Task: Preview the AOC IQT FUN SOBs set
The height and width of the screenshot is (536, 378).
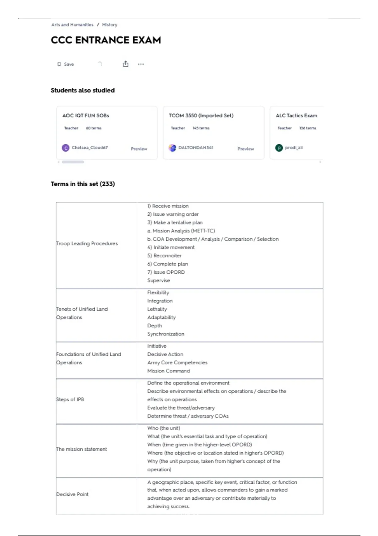Action: coord(139,149)
